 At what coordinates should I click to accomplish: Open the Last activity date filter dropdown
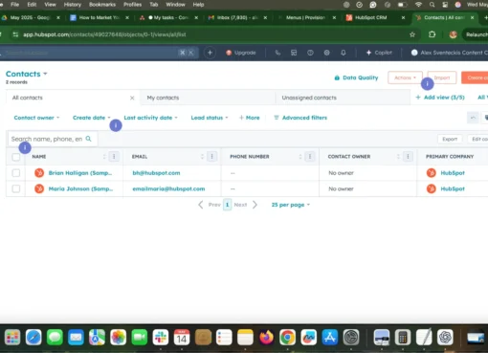[x=150, y=118]
